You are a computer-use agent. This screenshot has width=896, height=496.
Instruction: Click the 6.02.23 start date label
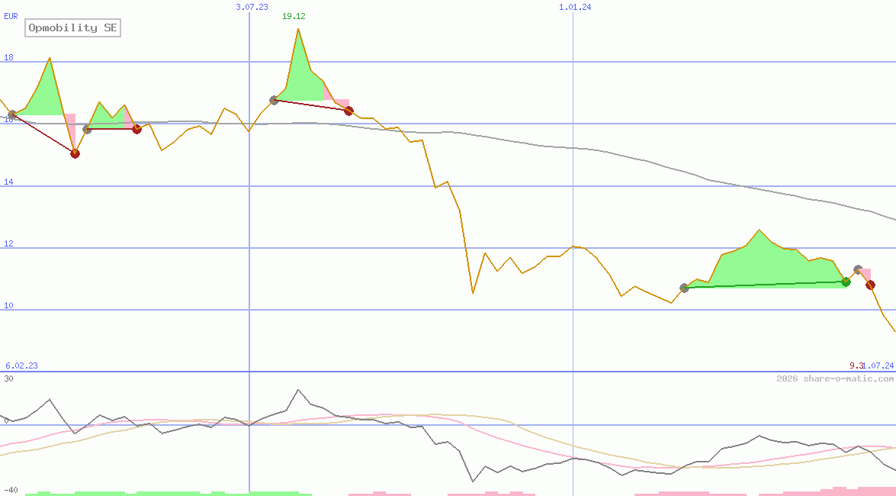click(21, 366)
